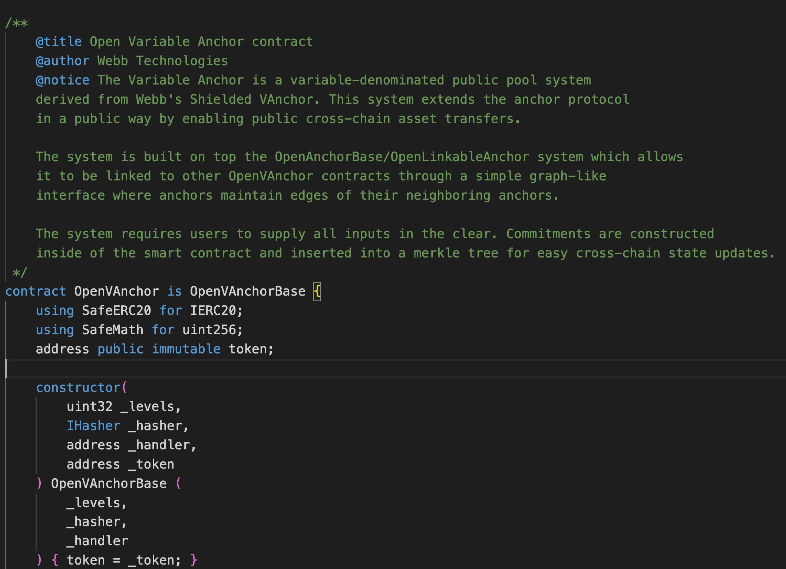Click the 'address _handler,' parameter
Image resolution: width=786 pixels, height=569 pixels.
(x=132, y=445)
